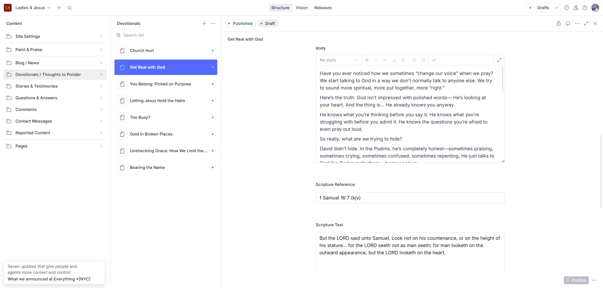Switch to the Draft version chip

(268, 24)
